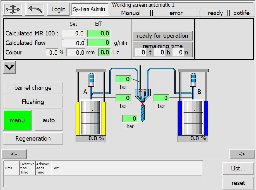Click the Flushing button

33,102
